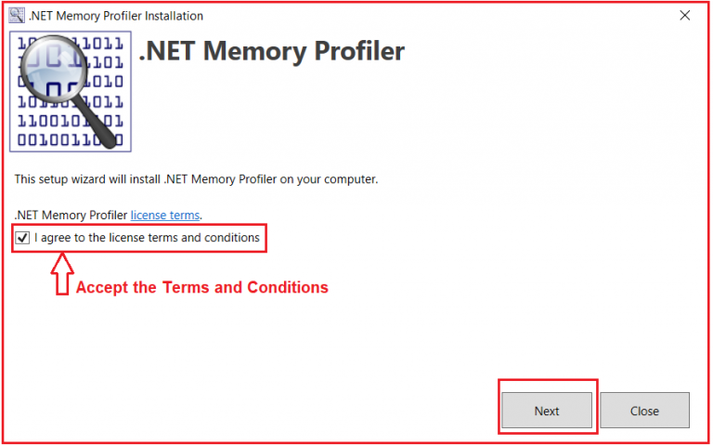Click the red upward arrow annotation
713x445 pixels.
point(62,274)
